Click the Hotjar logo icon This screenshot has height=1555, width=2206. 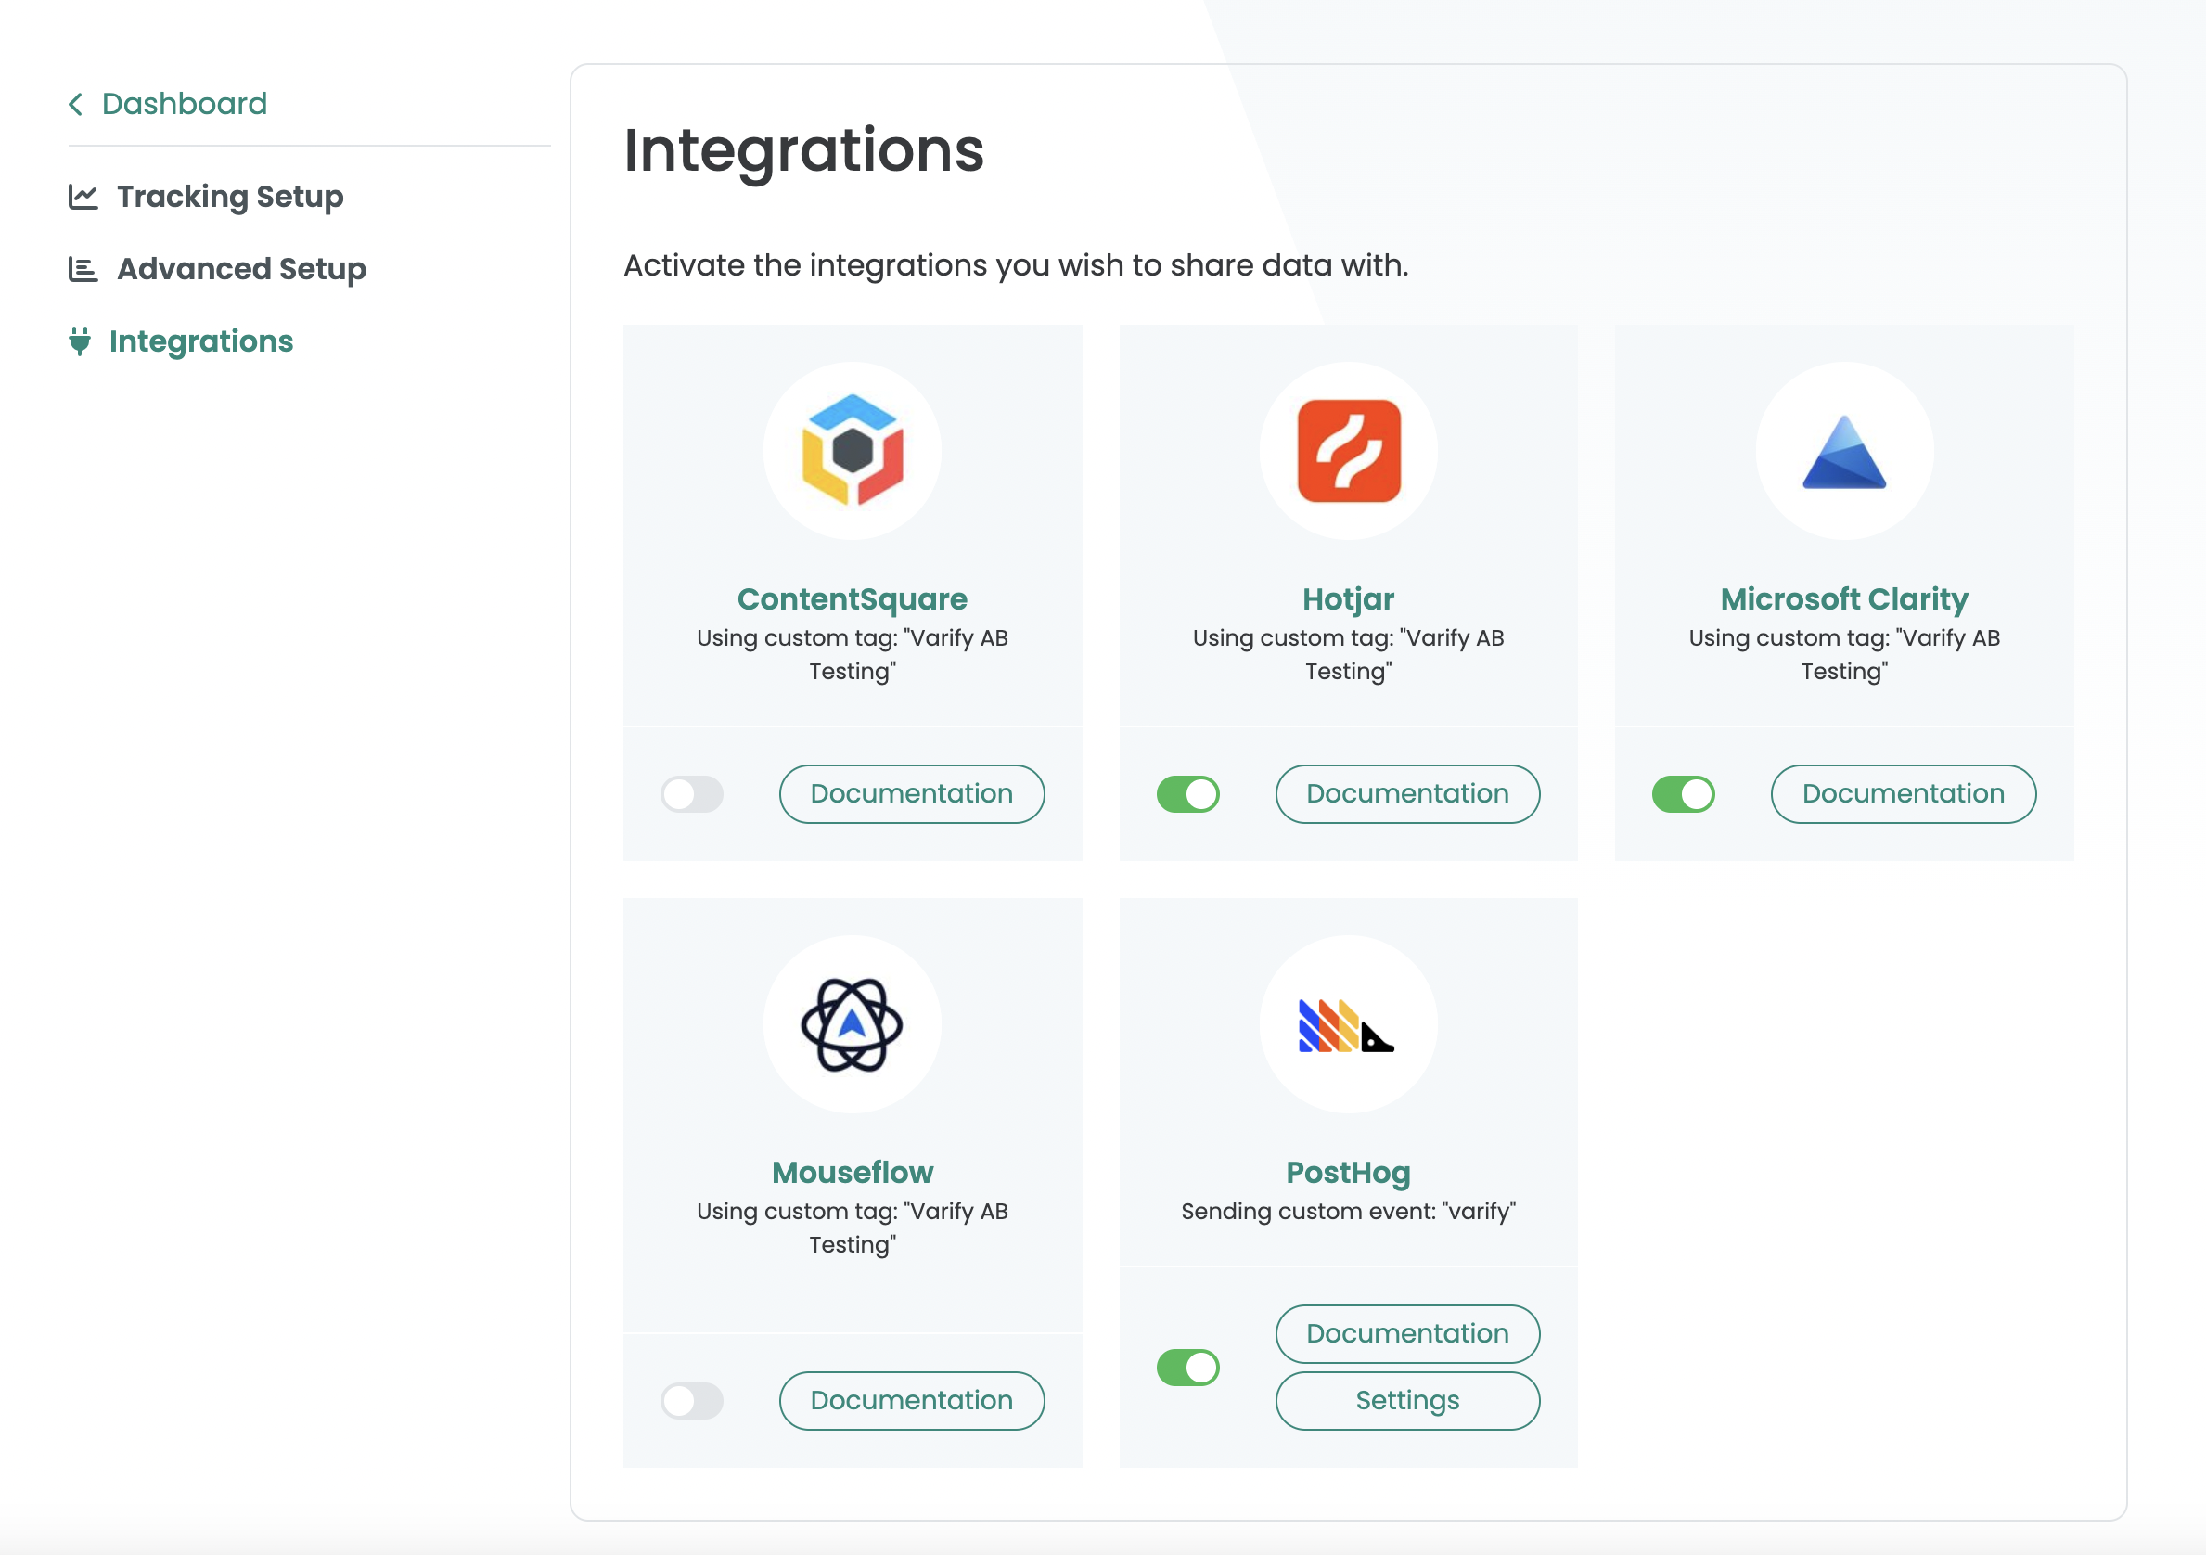(x=1348, y=450)
